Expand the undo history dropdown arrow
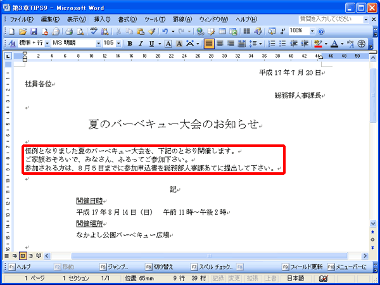The image size is (380, 285). pyautogui.click(x=173, y=32)
